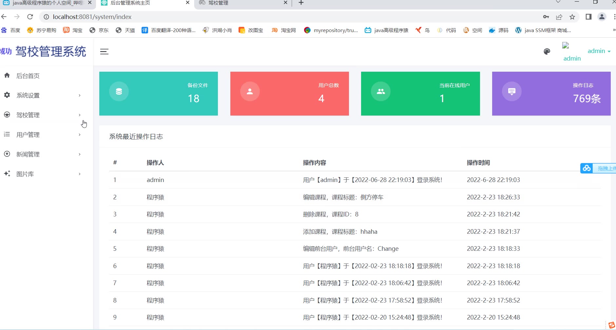The width and height of the screenshot is (616, 330).
Task: Open a new browser tab
Action: [301, 3]
